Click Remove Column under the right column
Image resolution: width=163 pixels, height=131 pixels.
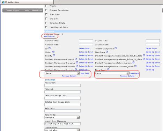click(127, 76)
